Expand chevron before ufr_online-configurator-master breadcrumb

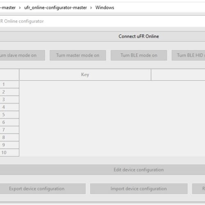(x=20, y=8)
